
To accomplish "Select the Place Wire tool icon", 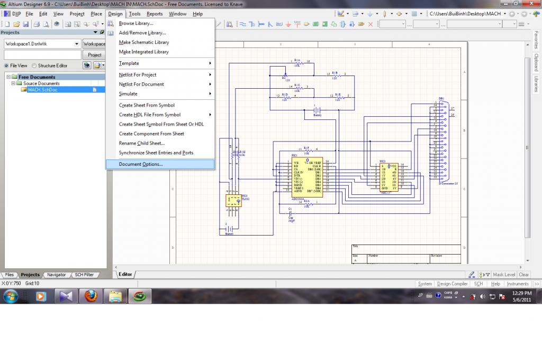I will point(243,24).
